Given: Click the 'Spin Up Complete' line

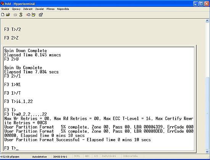Looking at the screenshot, I should [x=23, y=68].
